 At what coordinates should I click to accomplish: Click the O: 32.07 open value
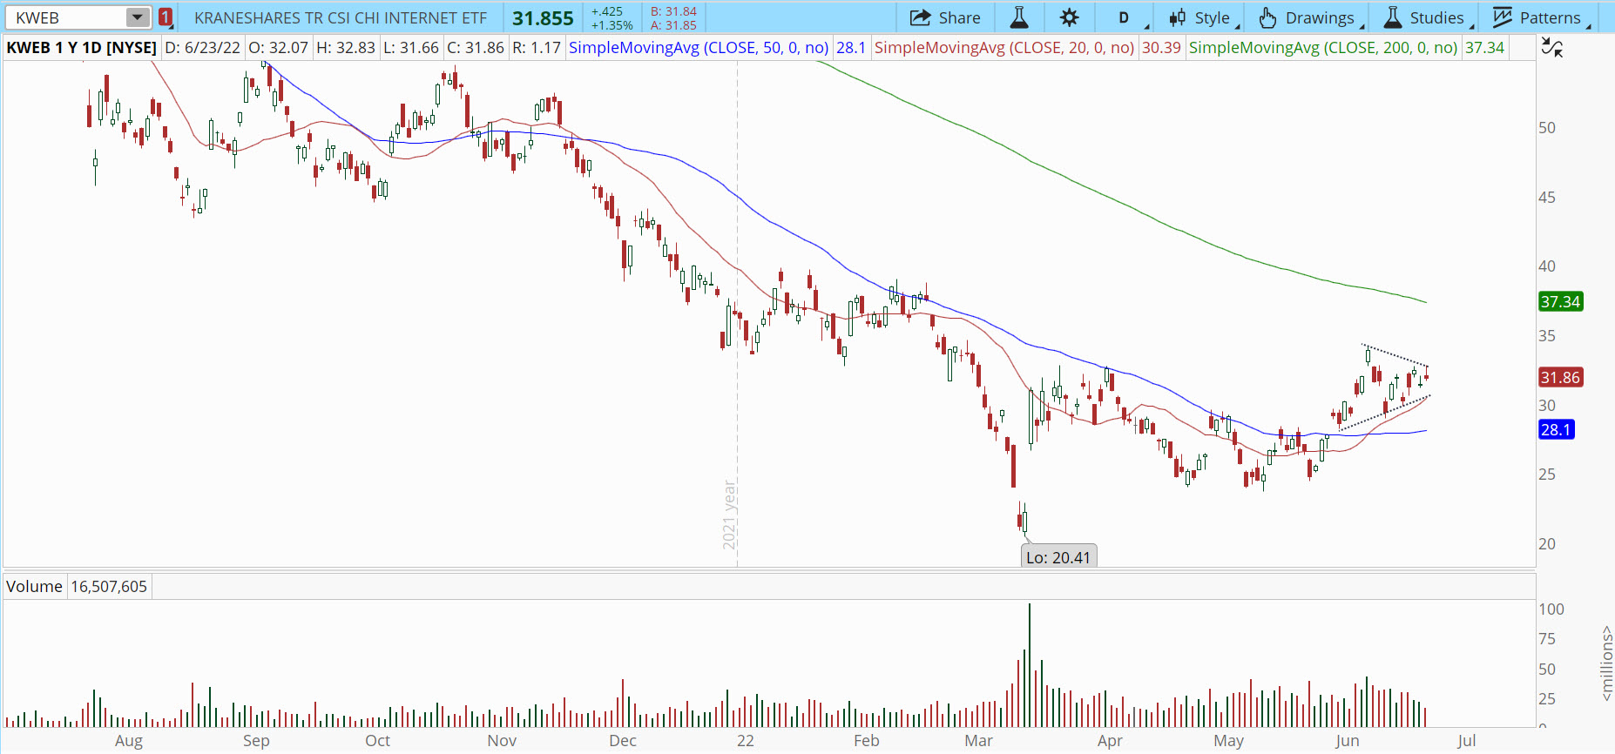coord(279,48)
